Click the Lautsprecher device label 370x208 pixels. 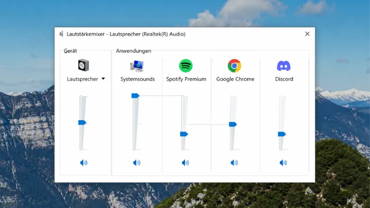pyautogui.click(x=82, y=79)
